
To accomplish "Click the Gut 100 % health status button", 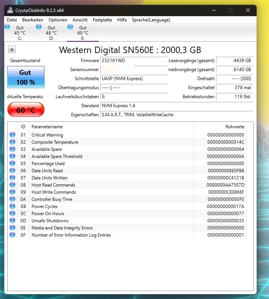I will 26,77.
